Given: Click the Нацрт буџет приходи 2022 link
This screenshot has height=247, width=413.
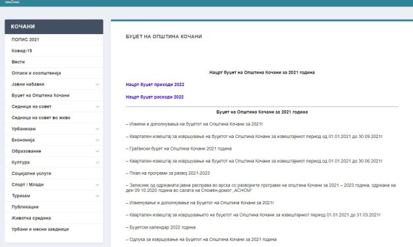Looking at the screenshot, I should (155, 85).
